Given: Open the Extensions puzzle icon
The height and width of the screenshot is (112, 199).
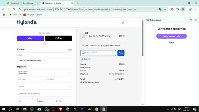Looking at the screenshot, I should [x=178, y=9].
